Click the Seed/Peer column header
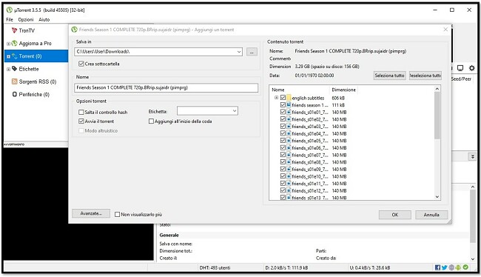481x277 pixels. pos(461,79)
